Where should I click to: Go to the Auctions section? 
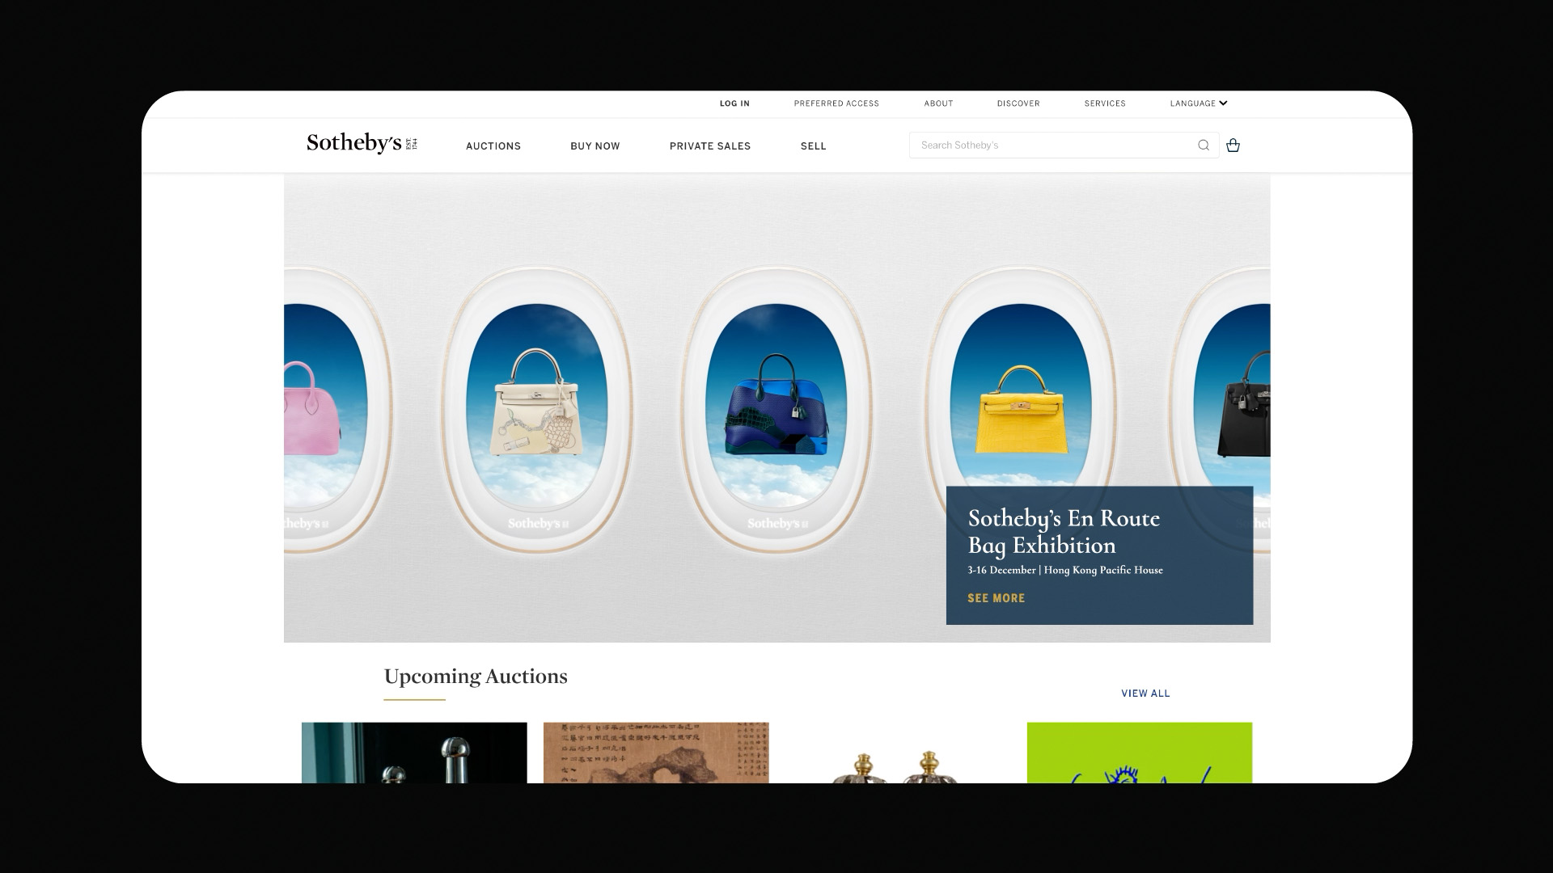tap(493, 146)
